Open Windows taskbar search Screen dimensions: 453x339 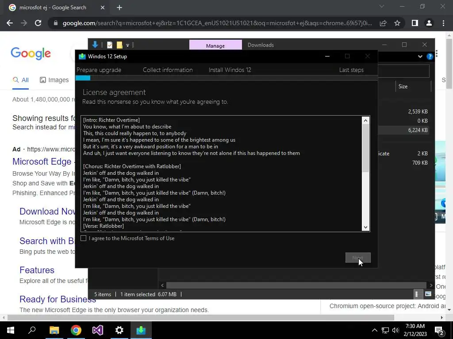click(x=32, y=330)
